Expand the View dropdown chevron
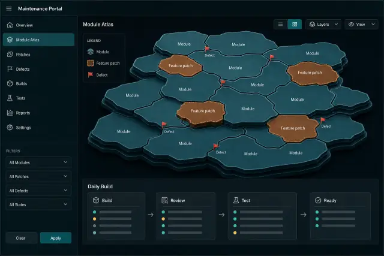The image size is (384, 256). coord(373,24)
